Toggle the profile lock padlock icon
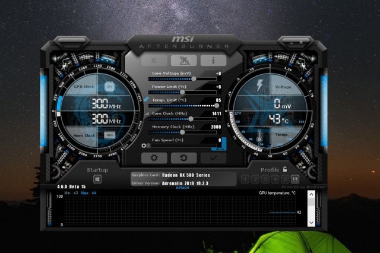The height and width of the screenshot is (253, 380). point(285,169)
